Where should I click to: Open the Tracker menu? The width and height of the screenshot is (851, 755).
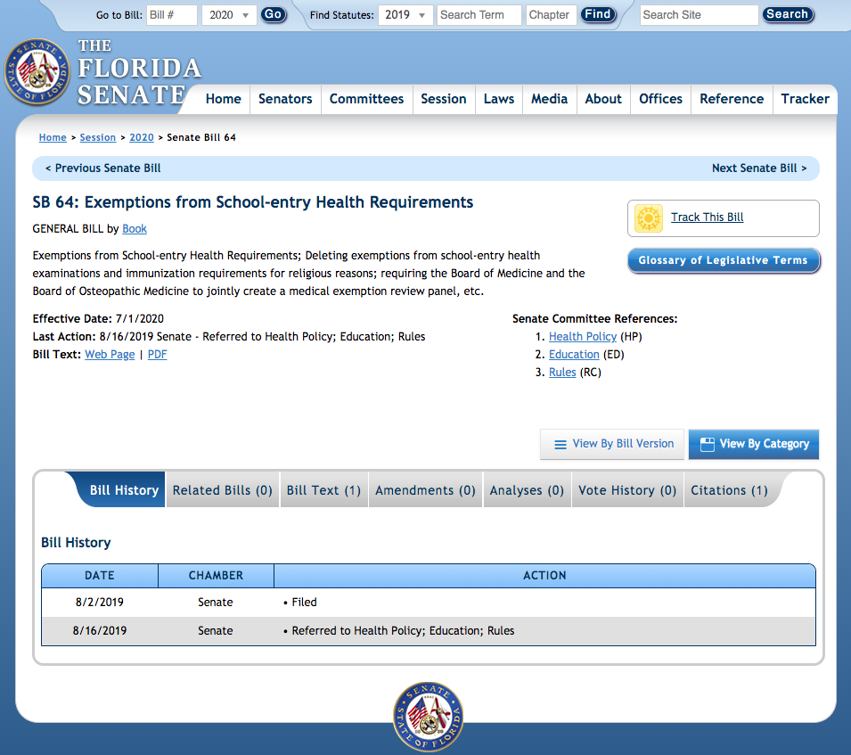pyautogui.click(x=806, y=99)
